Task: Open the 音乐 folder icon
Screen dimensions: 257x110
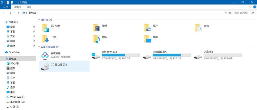Action: [96, 39]
